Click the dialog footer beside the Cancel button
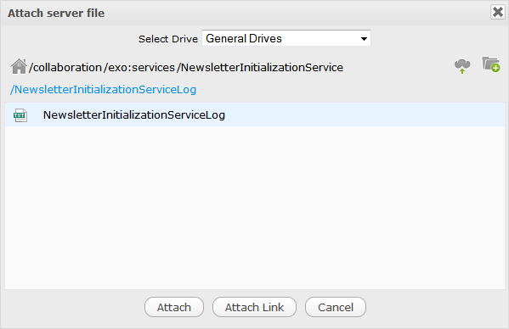 pyautogui.click(x=435, y=308)
